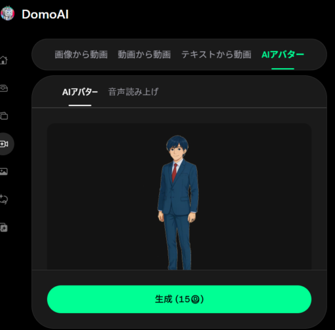Screen dimensions: 335x330
Task: Open the sparkle loop convert icon
Action: pos(4,199)
